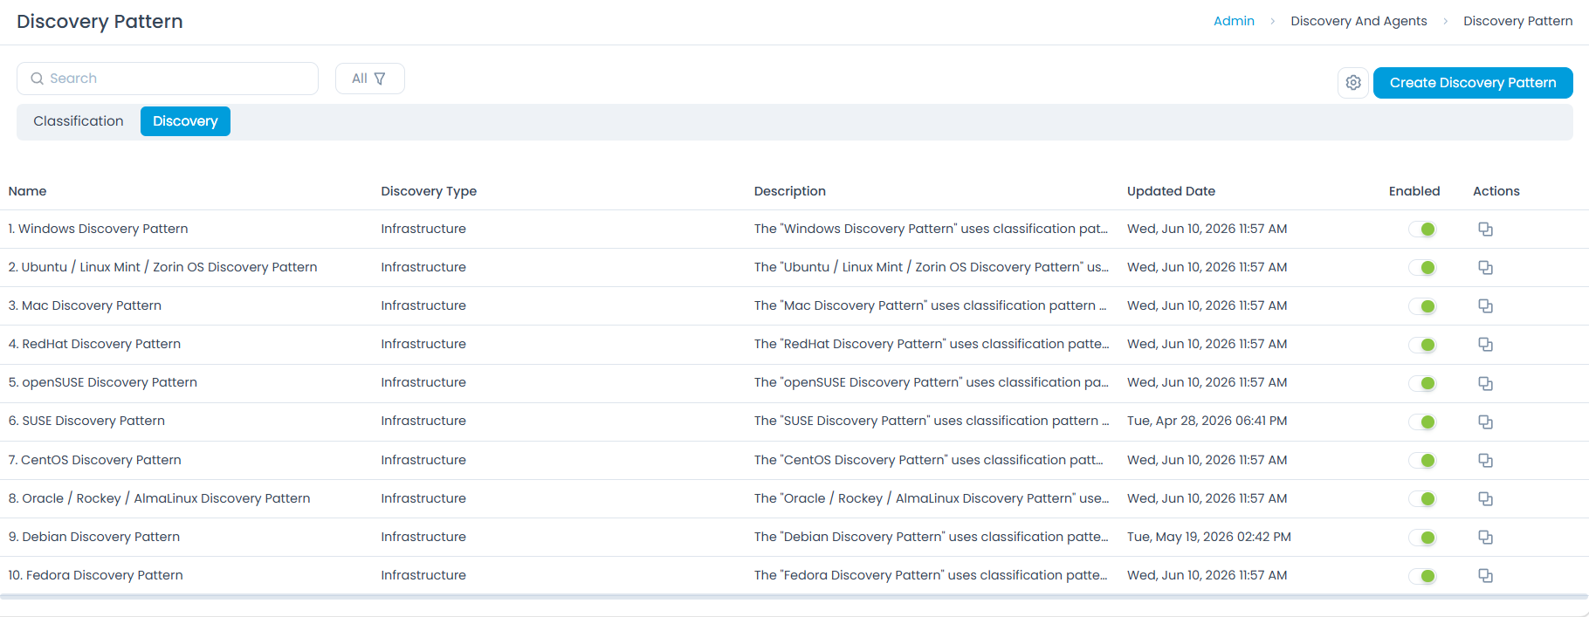
Task: Click the Name column header
Action: [27, 191]
